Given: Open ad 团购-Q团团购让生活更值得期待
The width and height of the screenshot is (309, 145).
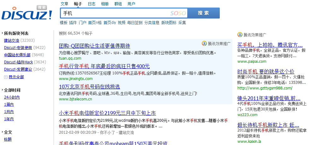Looking at the screenshot, I should click(x=95, y=46).
